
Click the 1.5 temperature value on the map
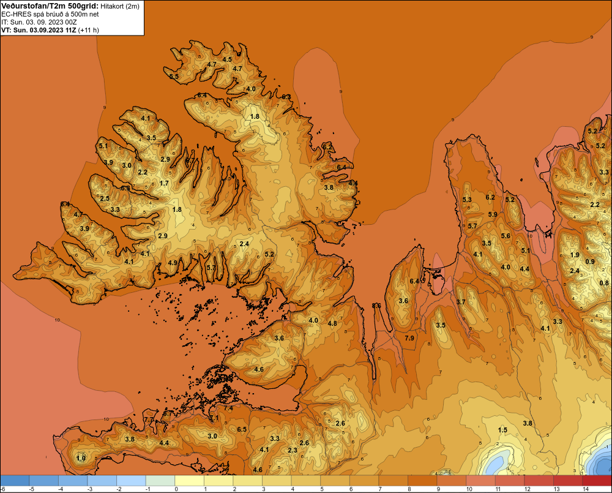pos(502,430)
